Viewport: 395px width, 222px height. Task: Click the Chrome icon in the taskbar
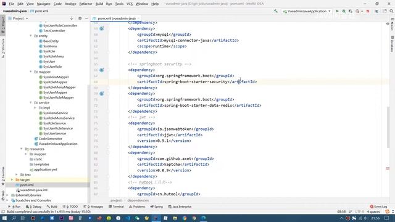pos(185,218)
